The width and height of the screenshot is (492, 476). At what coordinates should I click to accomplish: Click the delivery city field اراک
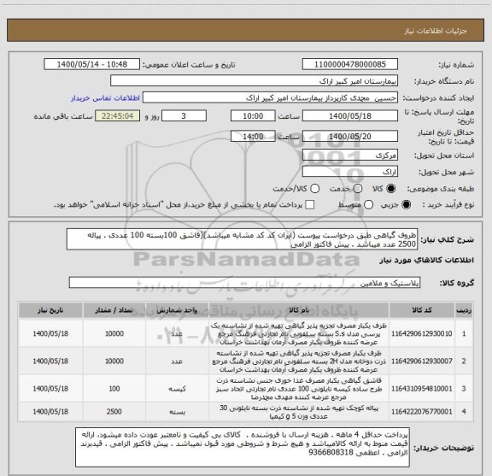[x=350, y=172]
